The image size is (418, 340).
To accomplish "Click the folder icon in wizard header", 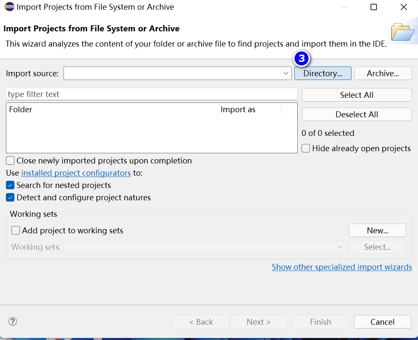I will (403, 33).
